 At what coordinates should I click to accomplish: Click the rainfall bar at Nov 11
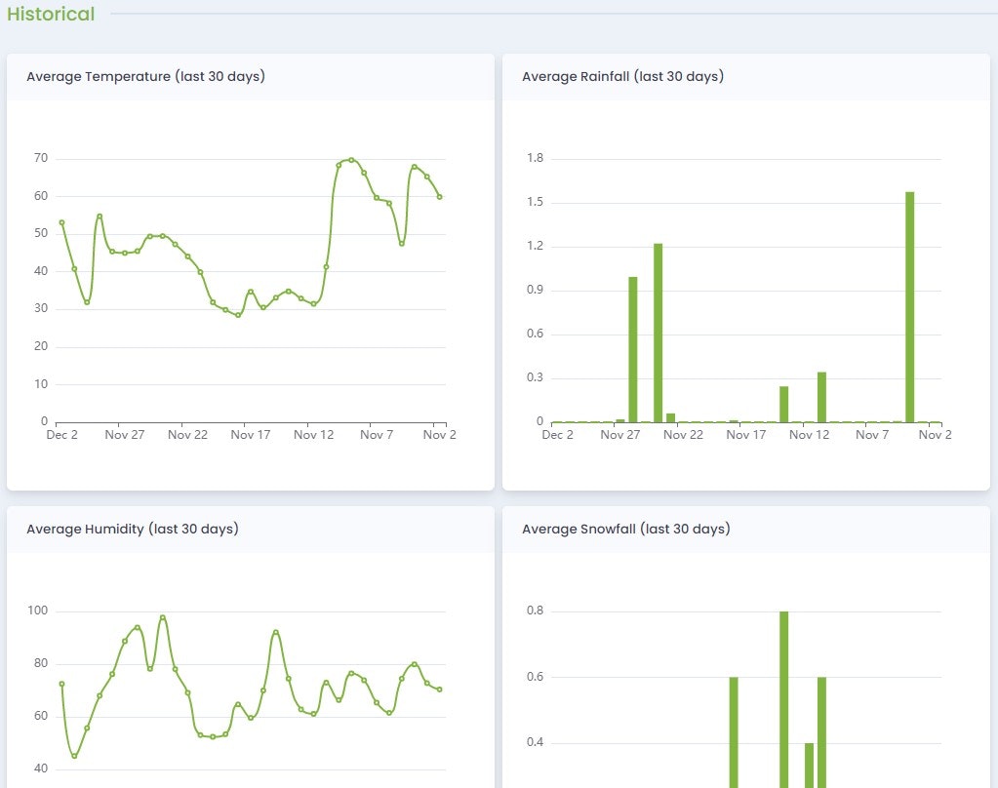click(x=821, y=397)
